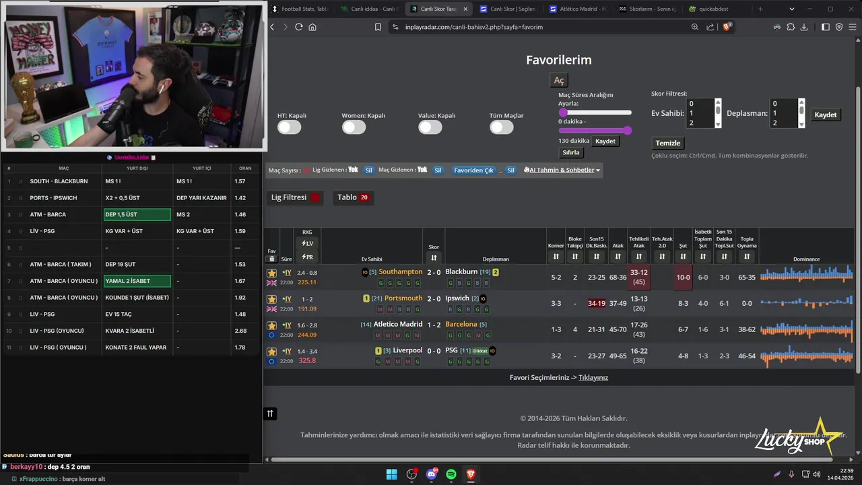Viewport: 862px width, 485px height.
Task: Switch to quickabdest tab
Action: (717, 9)
